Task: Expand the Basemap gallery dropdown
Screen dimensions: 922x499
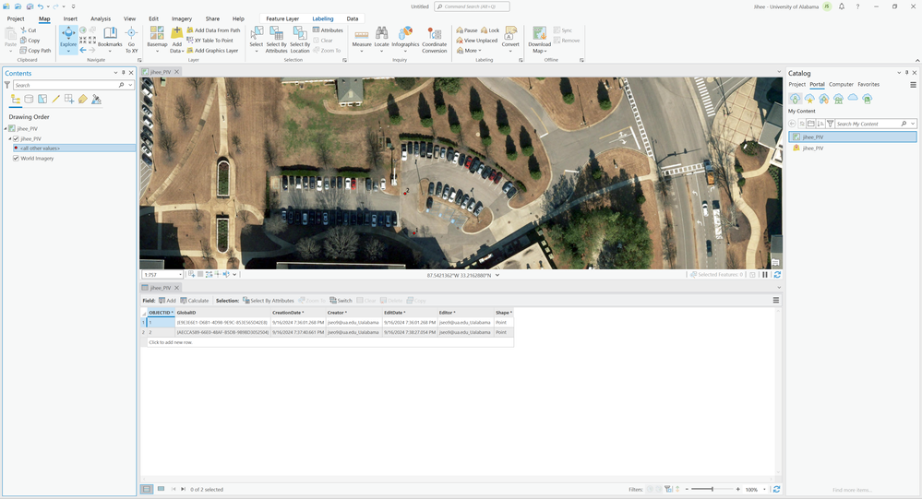Action: point(157,51)
